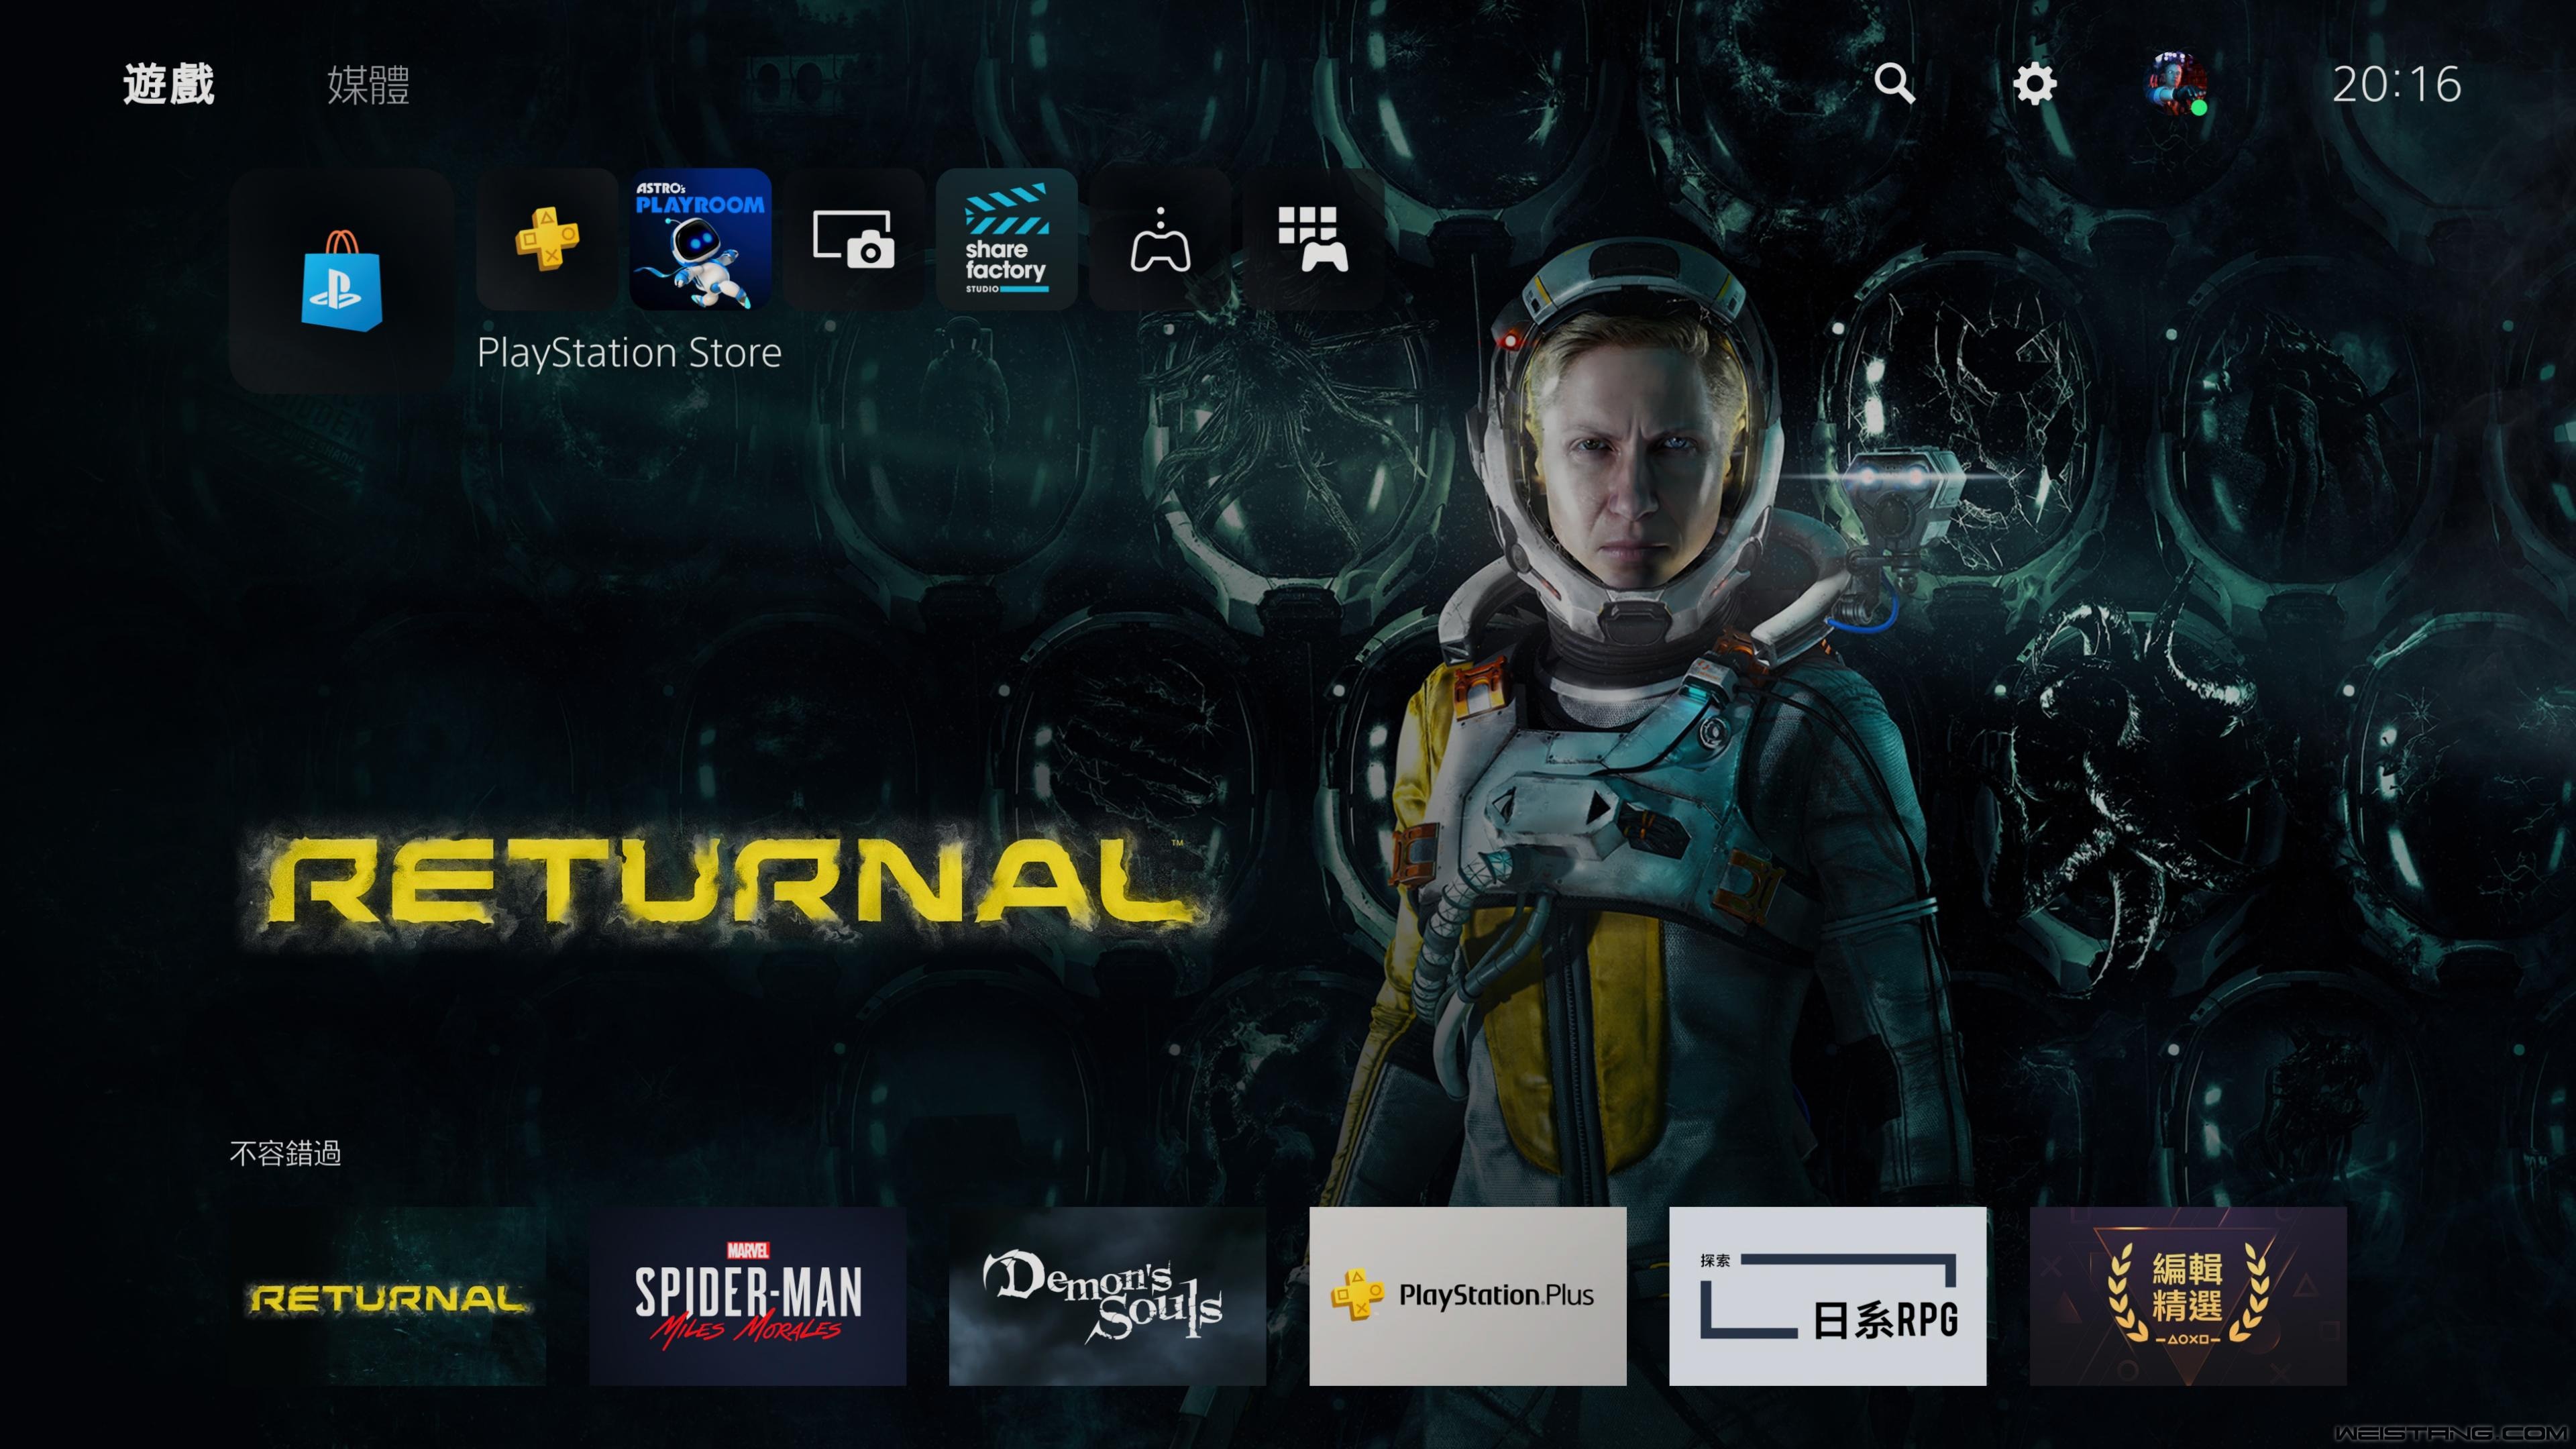
Task: Open the Returnal featured thumbnail
Action: 388,1296
